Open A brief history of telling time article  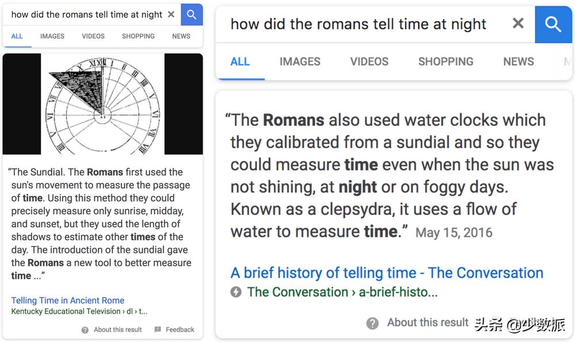tap(386, 272)
